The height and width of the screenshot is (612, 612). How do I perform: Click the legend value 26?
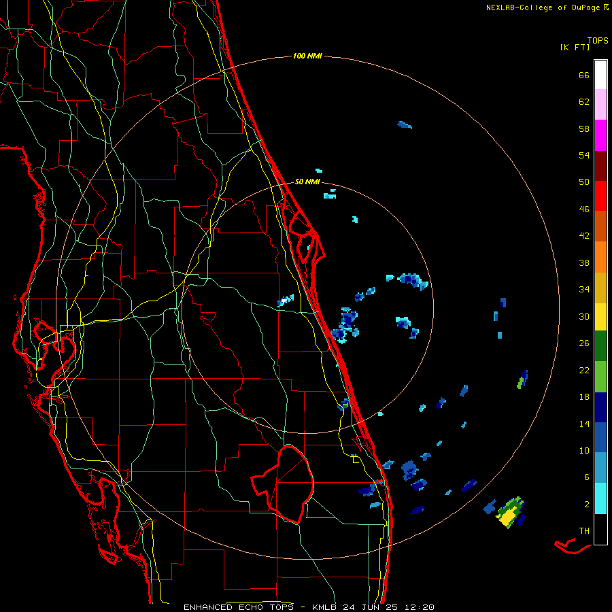point(584,343)
